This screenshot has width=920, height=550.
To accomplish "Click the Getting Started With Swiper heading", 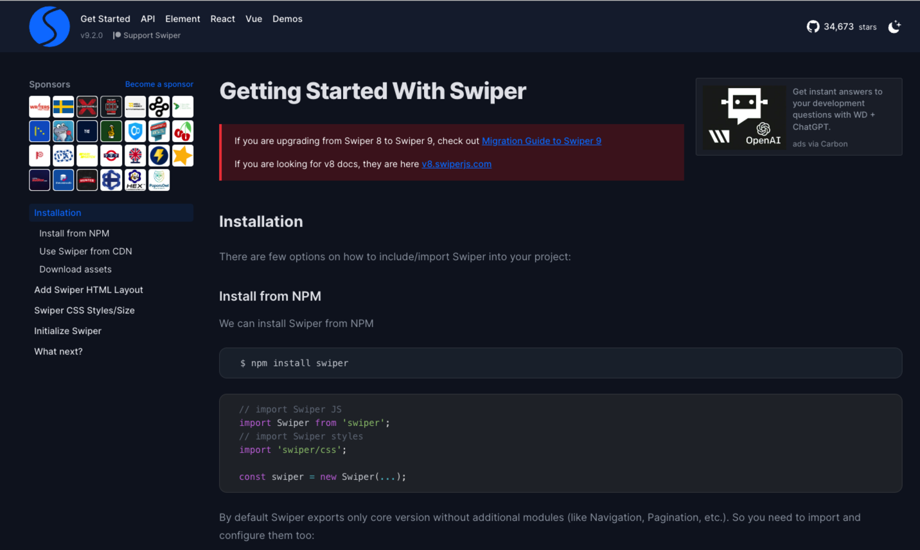I will pos(373,91).
